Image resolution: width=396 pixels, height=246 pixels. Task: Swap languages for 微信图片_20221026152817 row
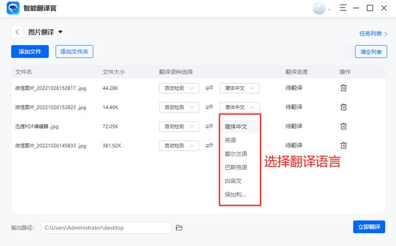[x=209, y=88]
